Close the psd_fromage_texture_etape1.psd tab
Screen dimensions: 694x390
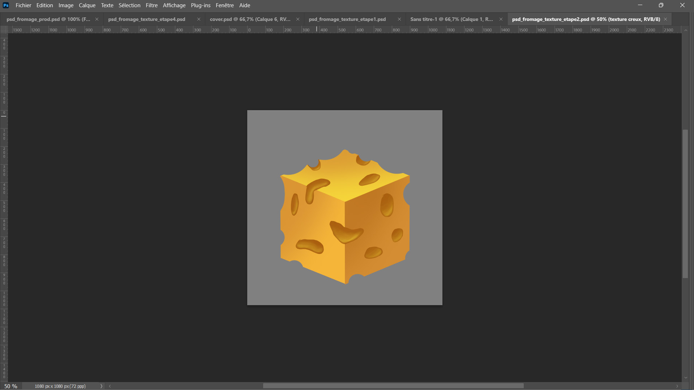tap(399, 19)
